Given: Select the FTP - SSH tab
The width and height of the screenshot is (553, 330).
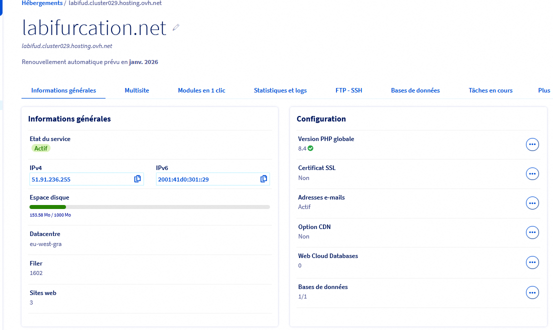Looking at the screenshot, I should coord(348,90).
